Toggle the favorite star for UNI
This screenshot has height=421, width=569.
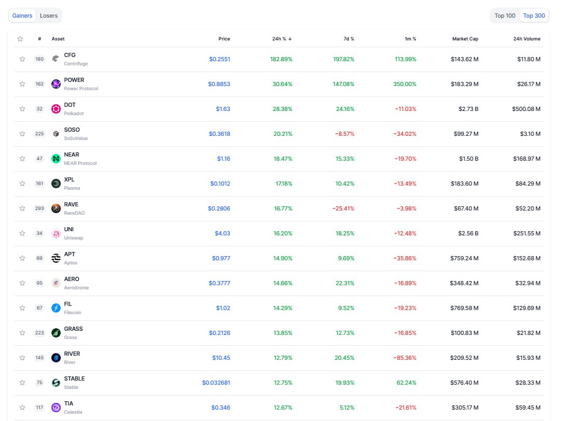(22, 233)
